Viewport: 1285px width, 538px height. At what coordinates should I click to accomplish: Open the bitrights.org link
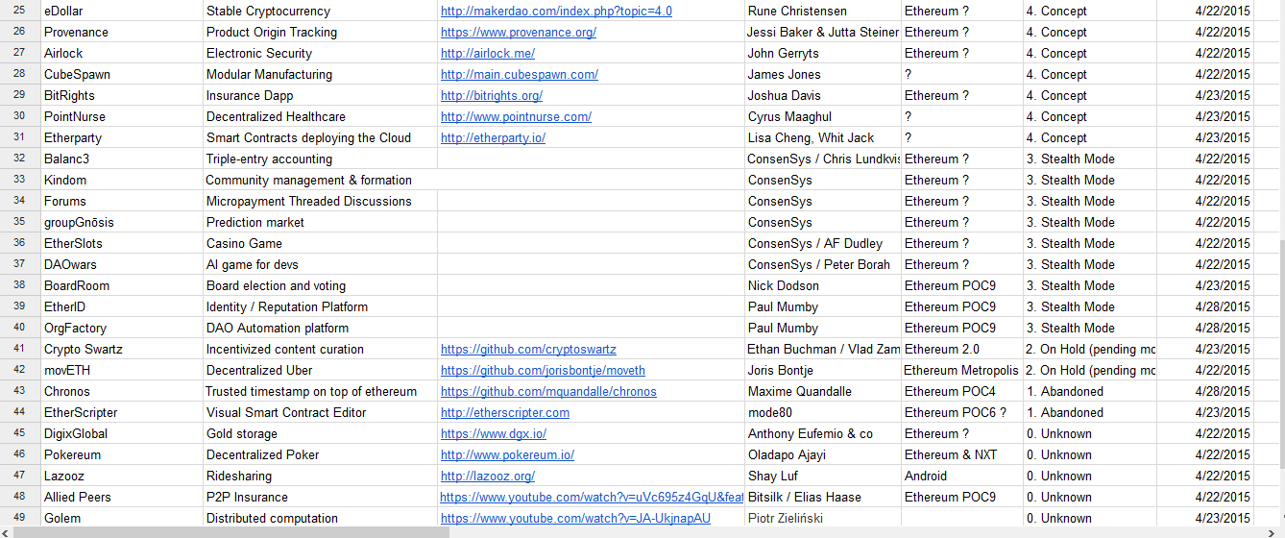(x=492, y=96)
